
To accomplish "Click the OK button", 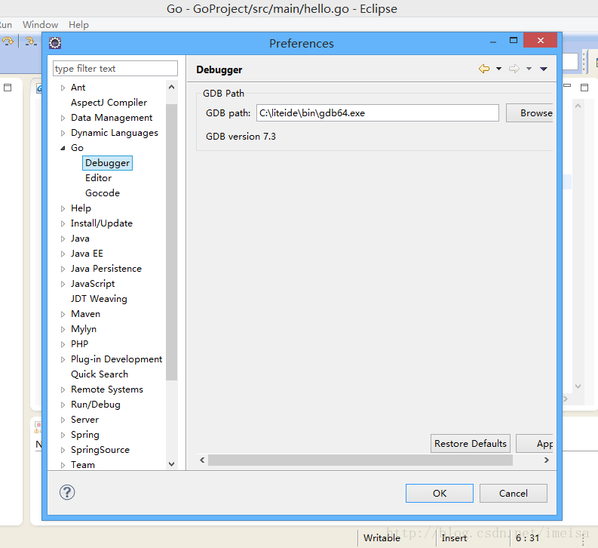I will click(x=440, y=494).
